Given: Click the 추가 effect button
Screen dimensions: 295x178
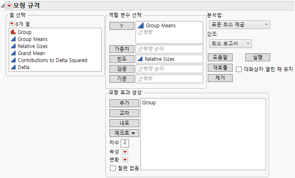Looking at the screenshot, I should pos(124,103).
